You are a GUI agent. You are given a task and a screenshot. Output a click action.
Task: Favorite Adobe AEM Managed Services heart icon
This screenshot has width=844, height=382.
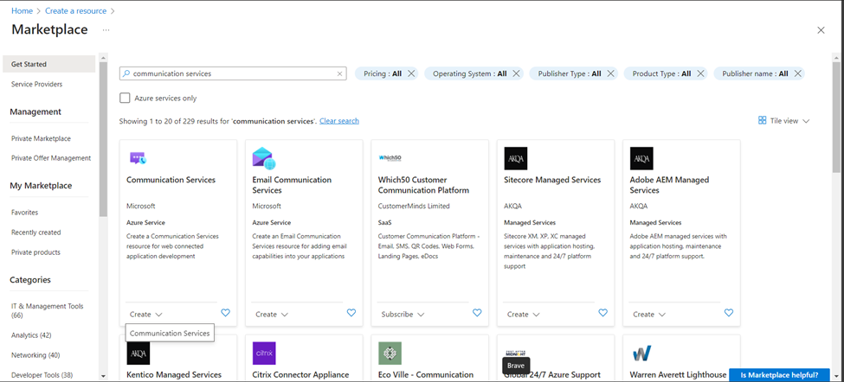coord(729,313)
